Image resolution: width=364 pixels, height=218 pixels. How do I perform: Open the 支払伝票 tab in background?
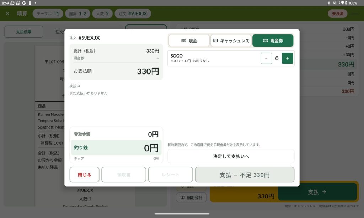24,32
